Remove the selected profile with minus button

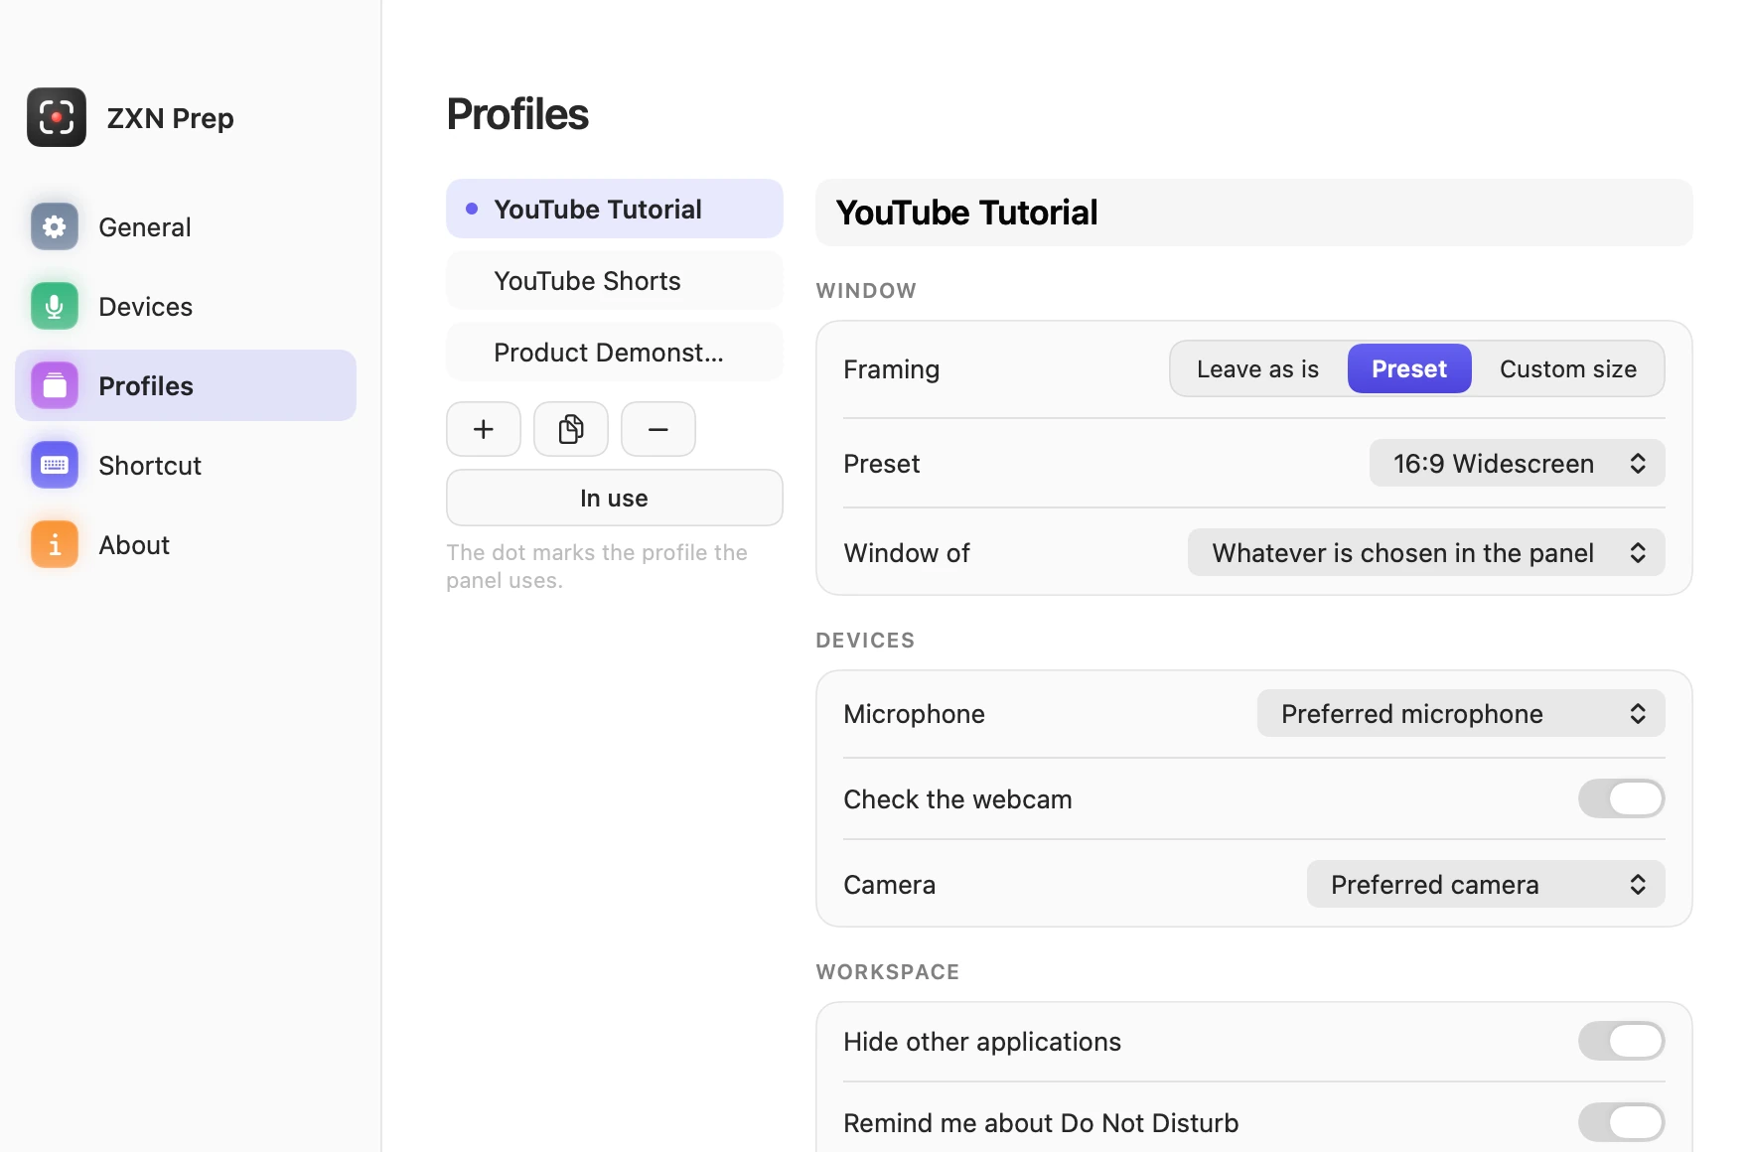(658, 429)
